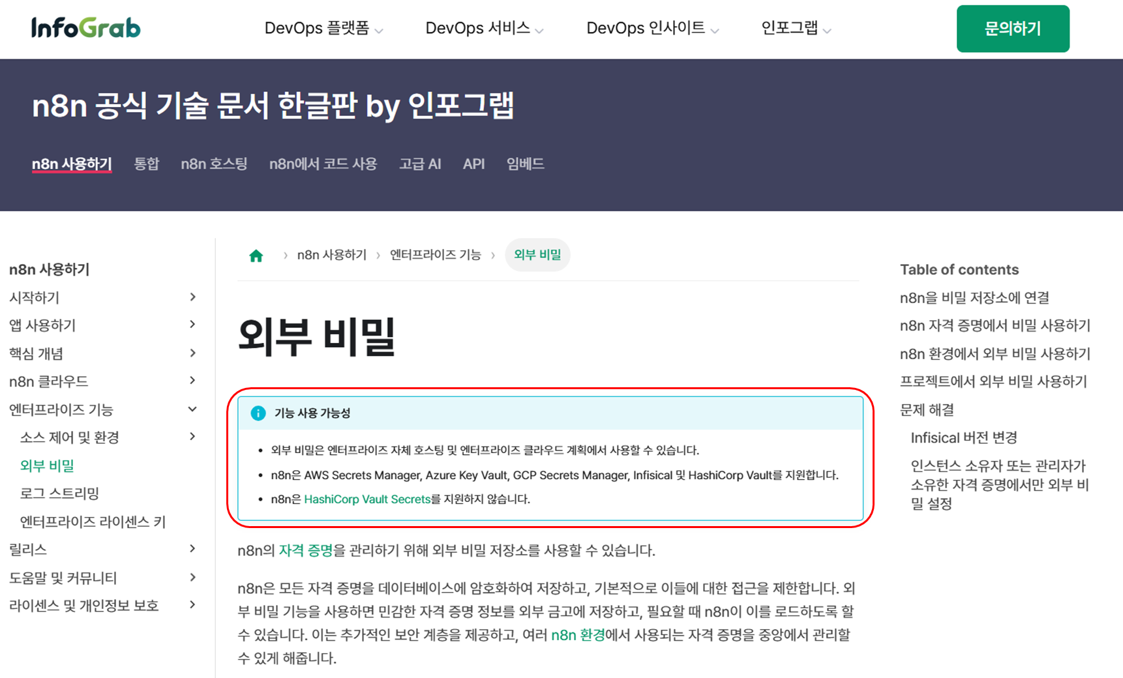This screenshot has width=1123, height=678.
Task: Open the 고급 AI tab
Action: click(x=420, y=164)
